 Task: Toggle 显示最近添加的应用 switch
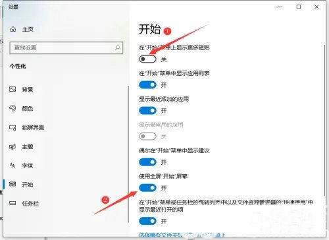(x=147, y=111)
